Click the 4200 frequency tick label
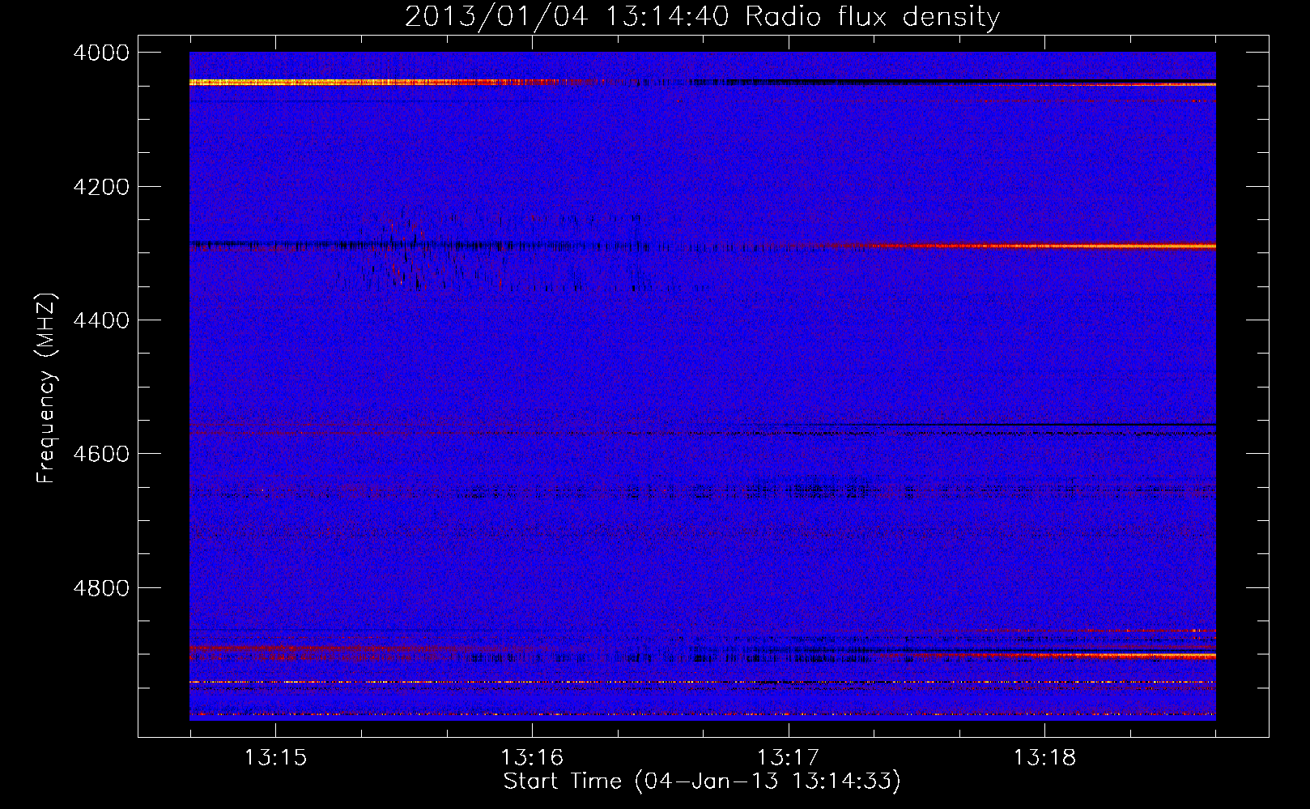1310x809 pixels. point(101,187)
